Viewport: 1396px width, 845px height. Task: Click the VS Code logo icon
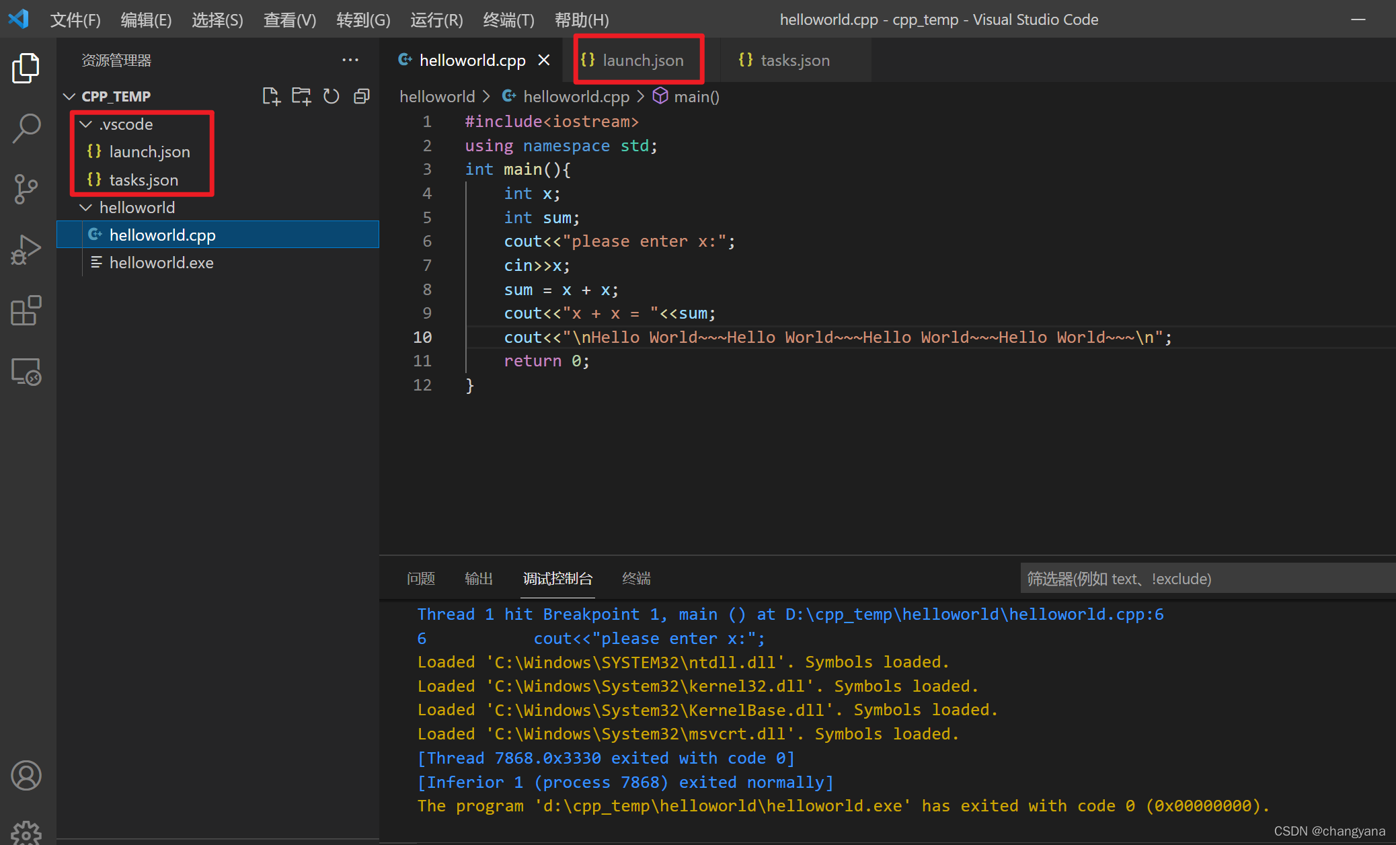tap(19, 19)
